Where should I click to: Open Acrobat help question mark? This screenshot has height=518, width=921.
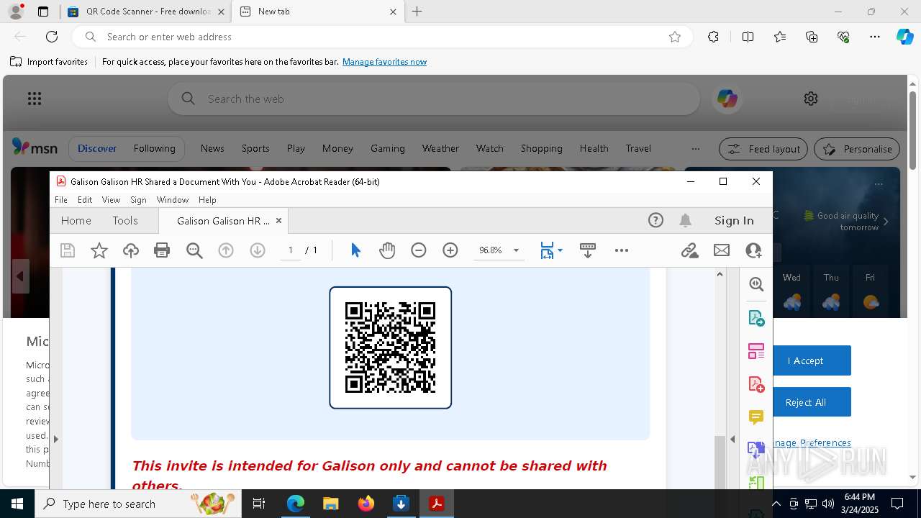pos(655,221)
